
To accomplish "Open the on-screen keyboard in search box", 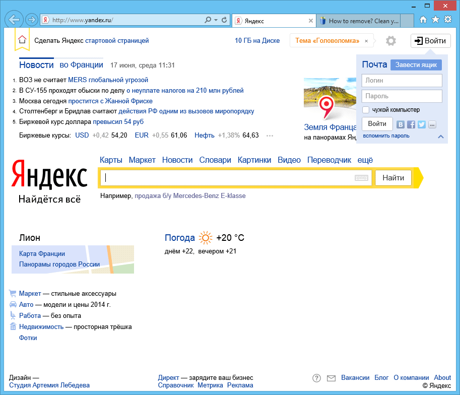I will 361,178.
